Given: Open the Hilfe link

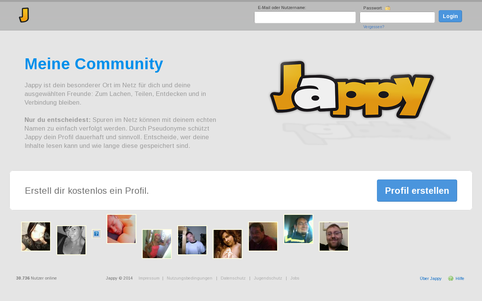Looking at the screenshot, I should [x=460, y=278].
